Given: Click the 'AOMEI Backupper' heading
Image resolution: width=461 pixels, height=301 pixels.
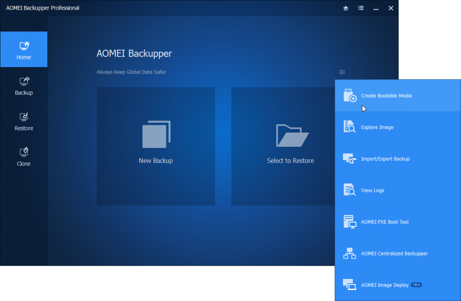Looking at the screenshot, I should [x=134, y=53].
